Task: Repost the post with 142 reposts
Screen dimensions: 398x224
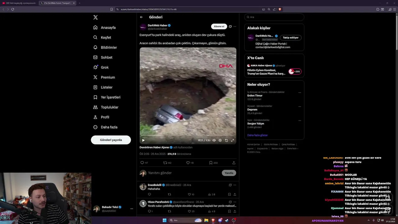Action: point(167,163)
